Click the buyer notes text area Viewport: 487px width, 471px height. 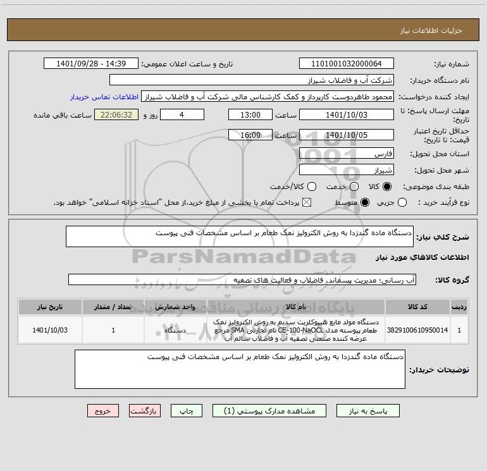(240, 369)
